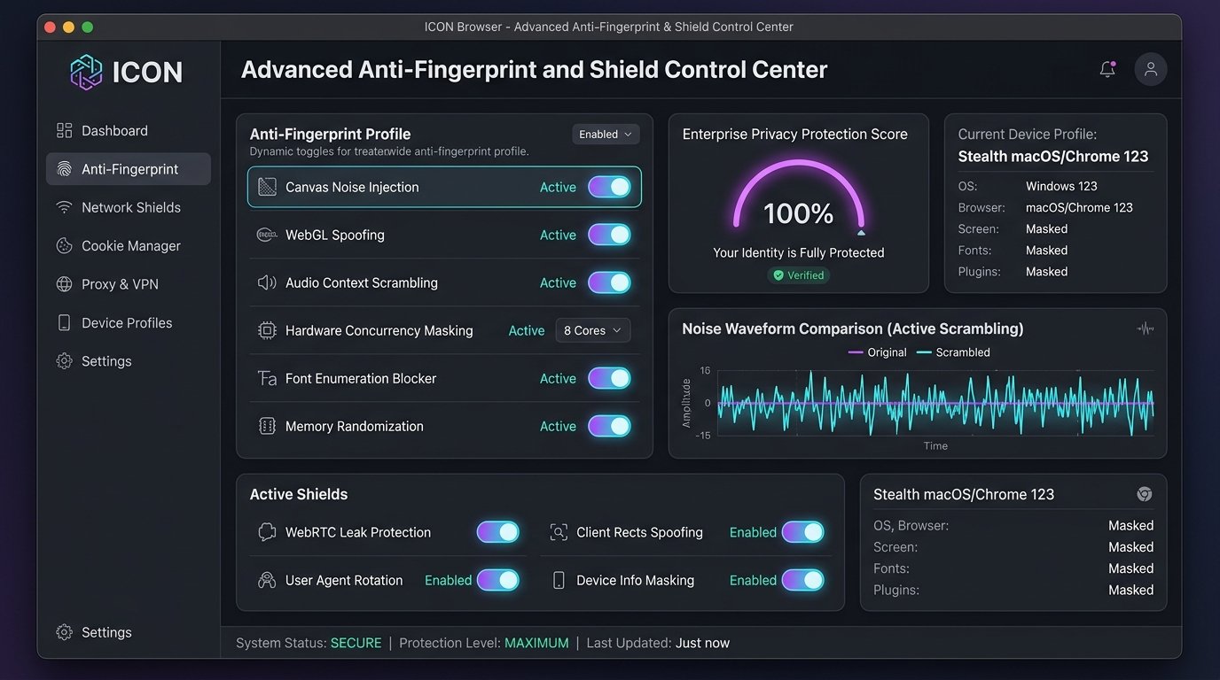Click the Client Rects Spoofing icon
1220x680 pixels.
click(x=559, y=532)
